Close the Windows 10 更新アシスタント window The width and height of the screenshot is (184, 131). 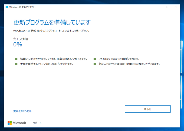(x=176, y=7)
